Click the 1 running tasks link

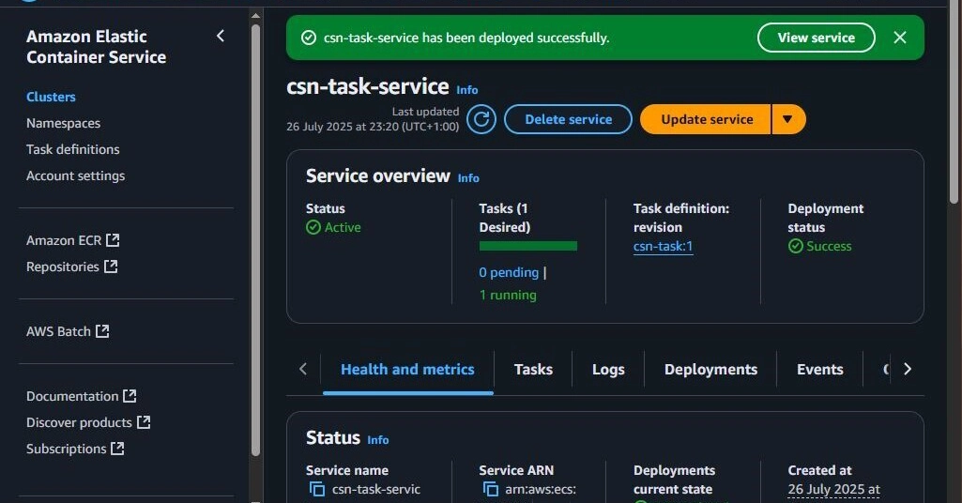point(508,295)
